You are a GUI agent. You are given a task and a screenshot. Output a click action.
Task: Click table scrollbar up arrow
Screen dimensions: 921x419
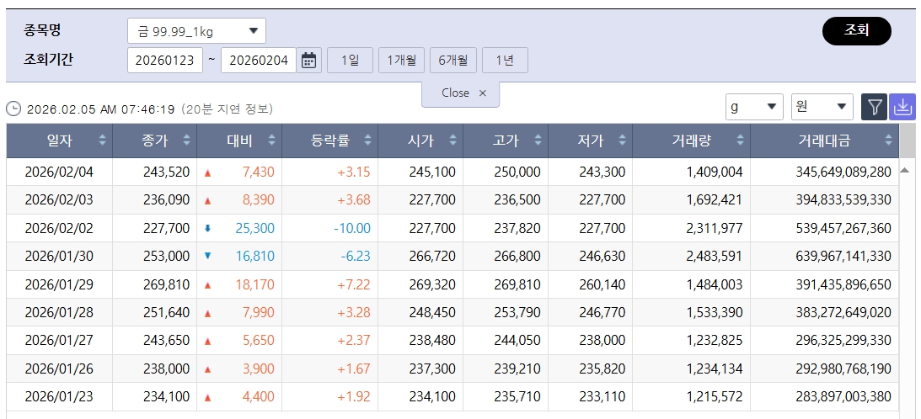coord(904,171)
